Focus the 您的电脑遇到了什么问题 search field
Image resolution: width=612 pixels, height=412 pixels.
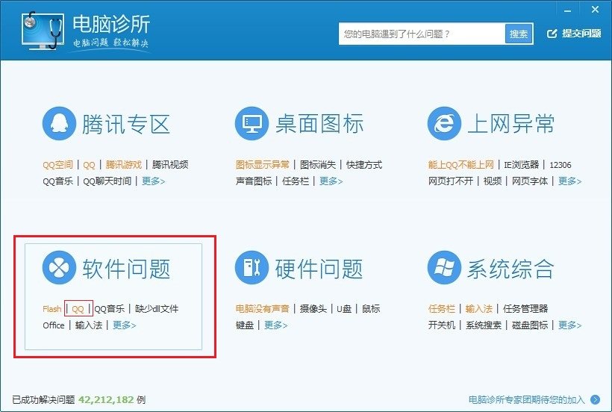pyautogui.click(x=422, y=34)
